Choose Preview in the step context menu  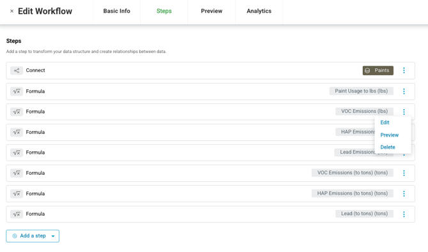[x=389, y=135]
